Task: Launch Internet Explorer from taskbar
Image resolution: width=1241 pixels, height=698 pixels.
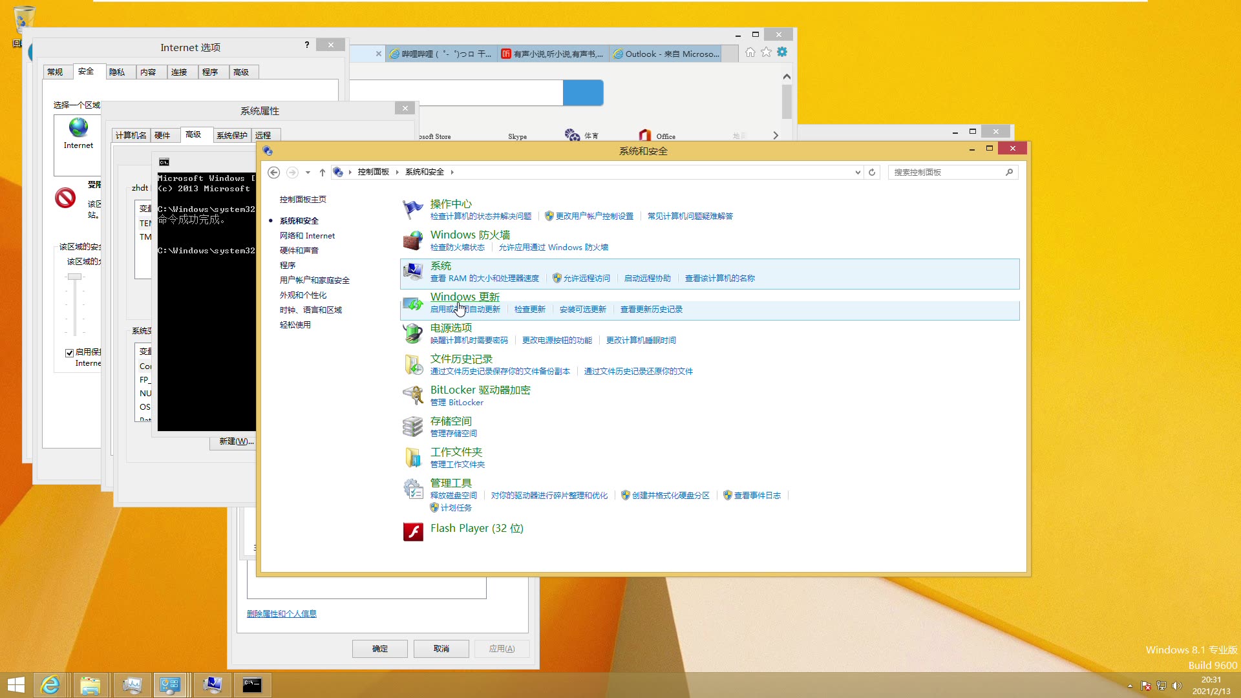Action: [50, 685]
